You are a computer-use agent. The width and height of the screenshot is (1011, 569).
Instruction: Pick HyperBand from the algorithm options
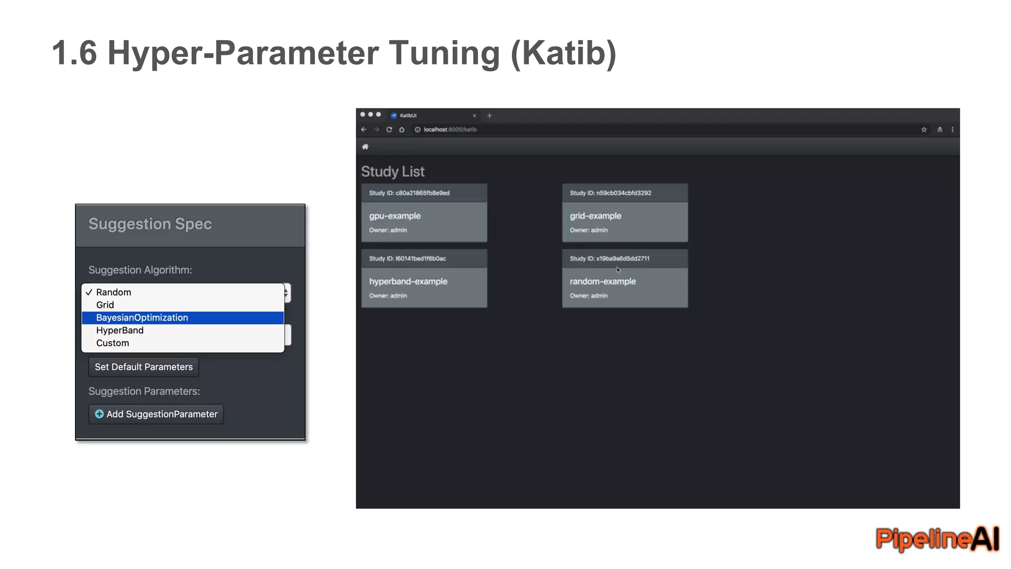point(120,330)
